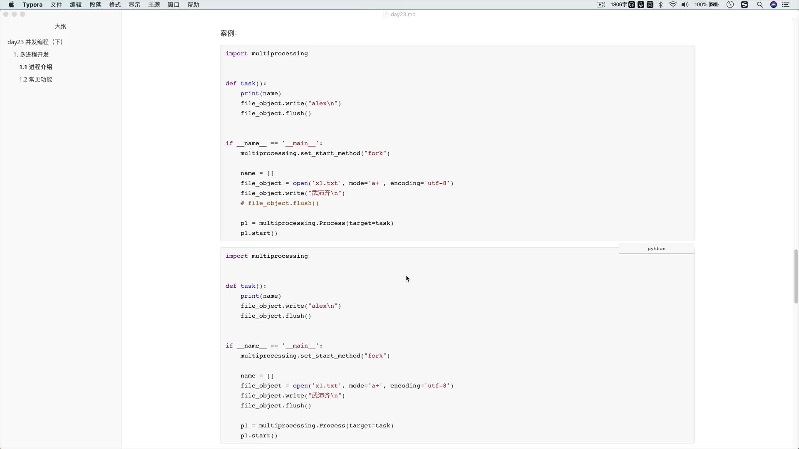Click the screen recording camera icon
Screen dimensions: 799x449
coord(601,5)
